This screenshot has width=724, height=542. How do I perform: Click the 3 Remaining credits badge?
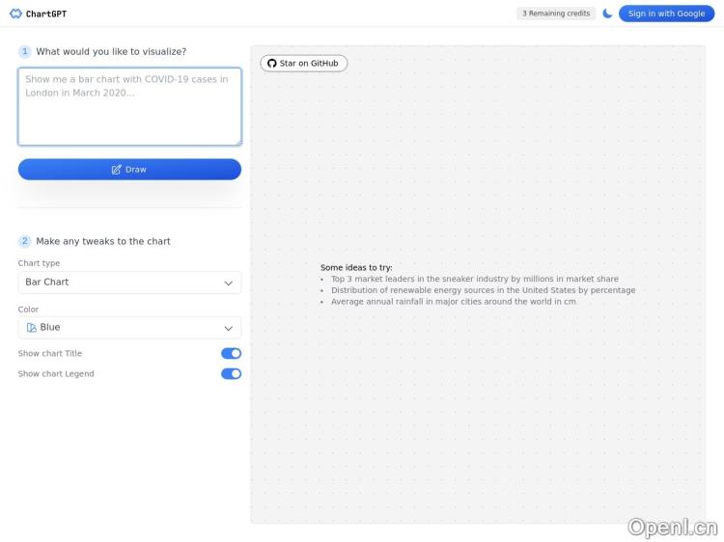[556, 14]
